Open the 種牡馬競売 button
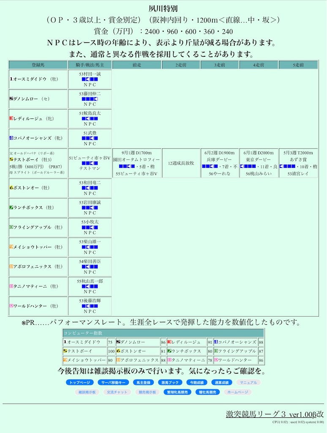 click(x=207, y=392)
